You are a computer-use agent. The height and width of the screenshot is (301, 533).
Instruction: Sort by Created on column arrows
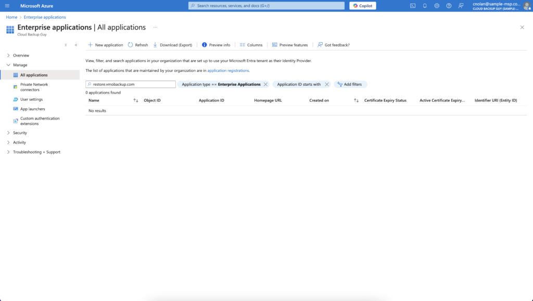(x=356, y=100)
